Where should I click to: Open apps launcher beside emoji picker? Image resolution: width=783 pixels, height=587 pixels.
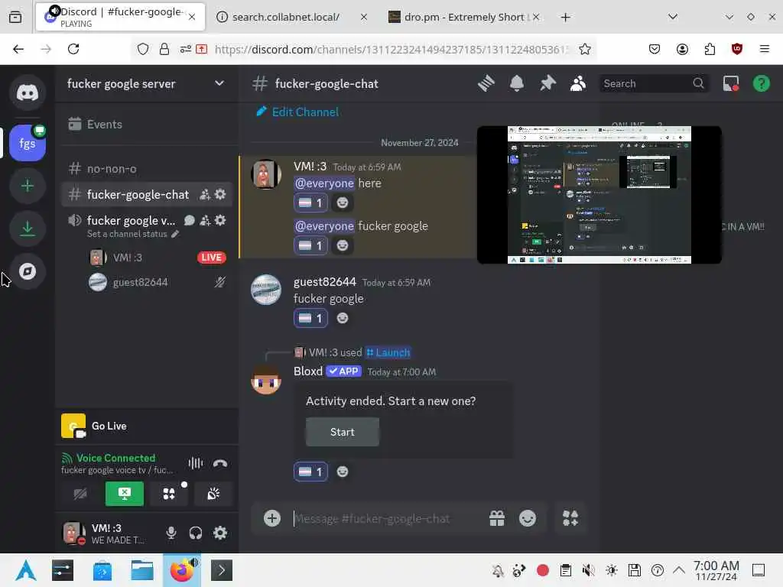tap(570, 518)
